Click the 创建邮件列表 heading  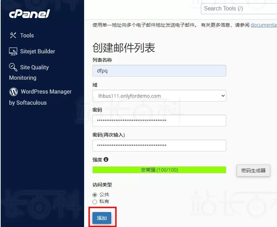click(124, 47)
